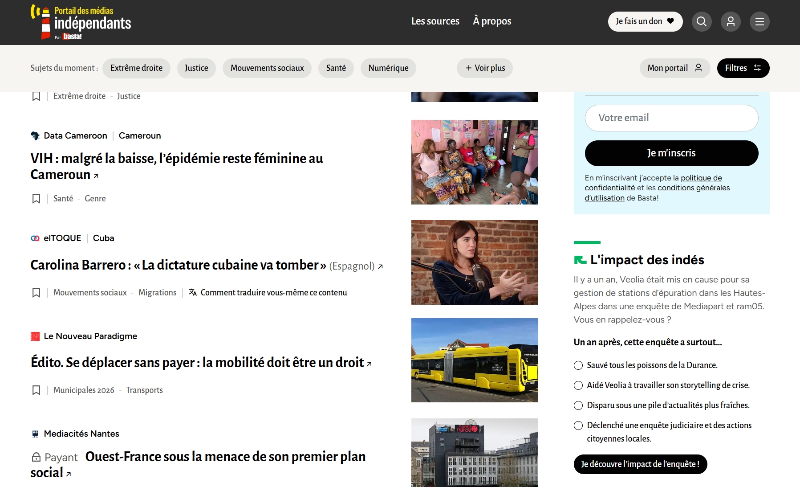Click the Portail des médias indépendants logo
Image resolution: width=800 pixels, height=487 pixels.
pos(81,22)
